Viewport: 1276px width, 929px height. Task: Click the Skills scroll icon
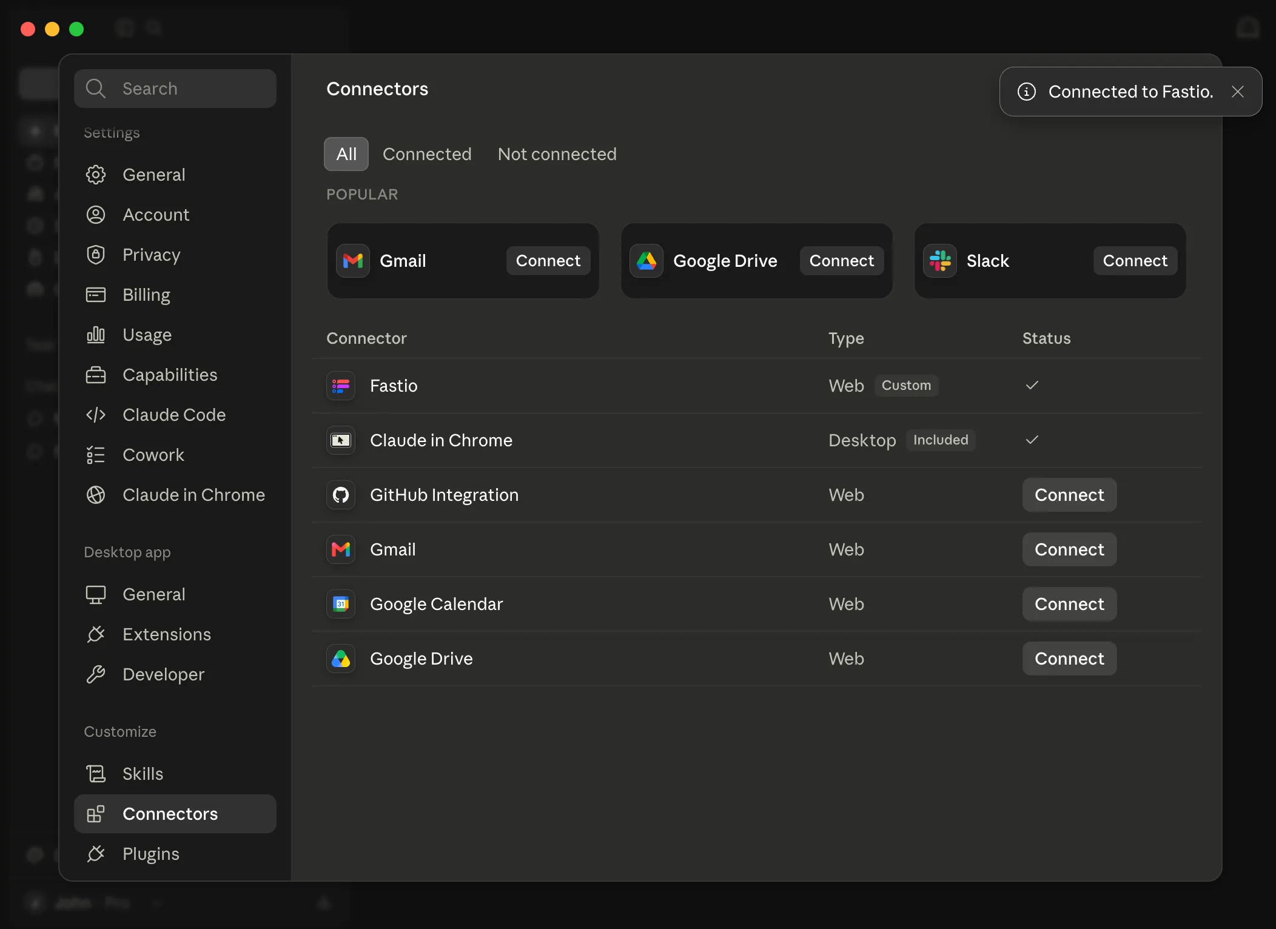[x=96, y=774]
